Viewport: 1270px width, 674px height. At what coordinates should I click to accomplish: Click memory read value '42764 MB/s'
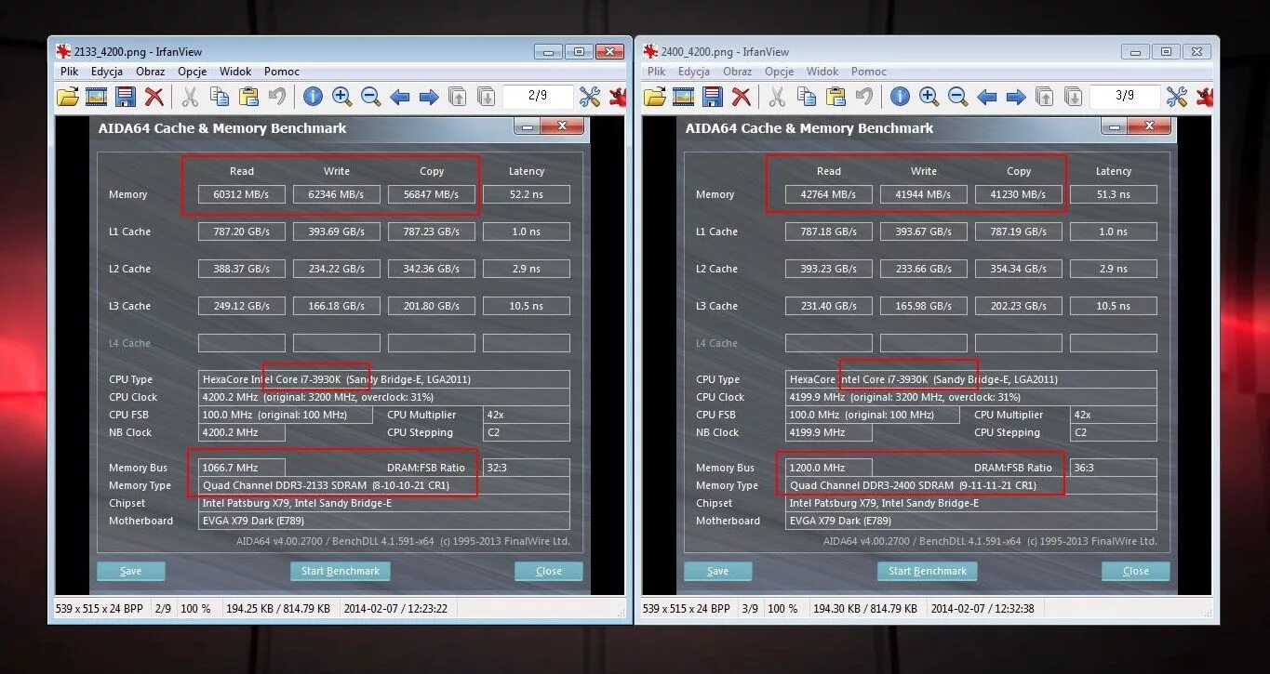tap(828, 194)
